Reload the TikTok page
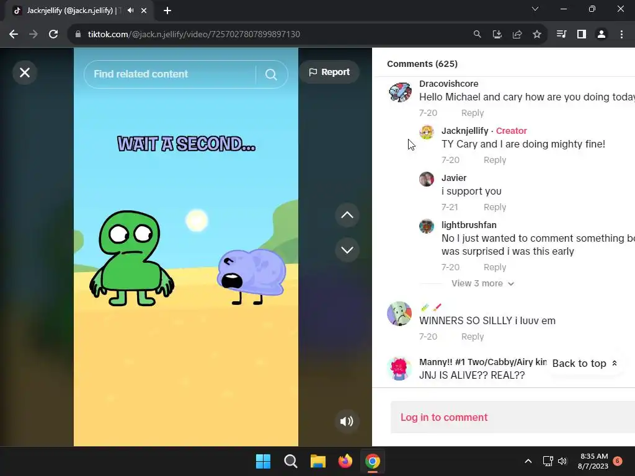This screenshot has height=476, width=635. click(53, 35)
